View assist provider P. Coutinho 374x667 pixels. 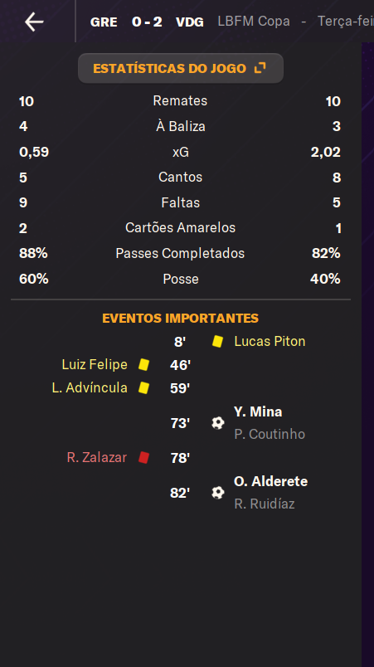coord(270,434)
